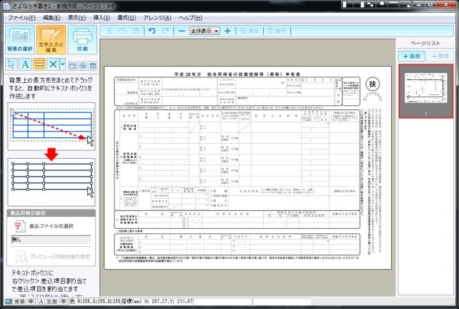Open the 編集(E) menu
The height and width of the screenshot is (309, 459).
coord(51,18)
